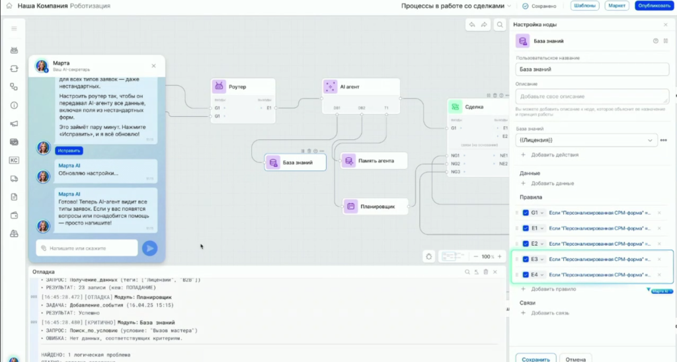Image resolution: width=677 pixels, height=362 pixels.
Task: Open the Шаблоны tab in header
Action: coord(584,6)
